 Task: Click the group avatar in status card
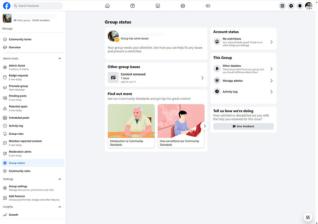point(113,36)
